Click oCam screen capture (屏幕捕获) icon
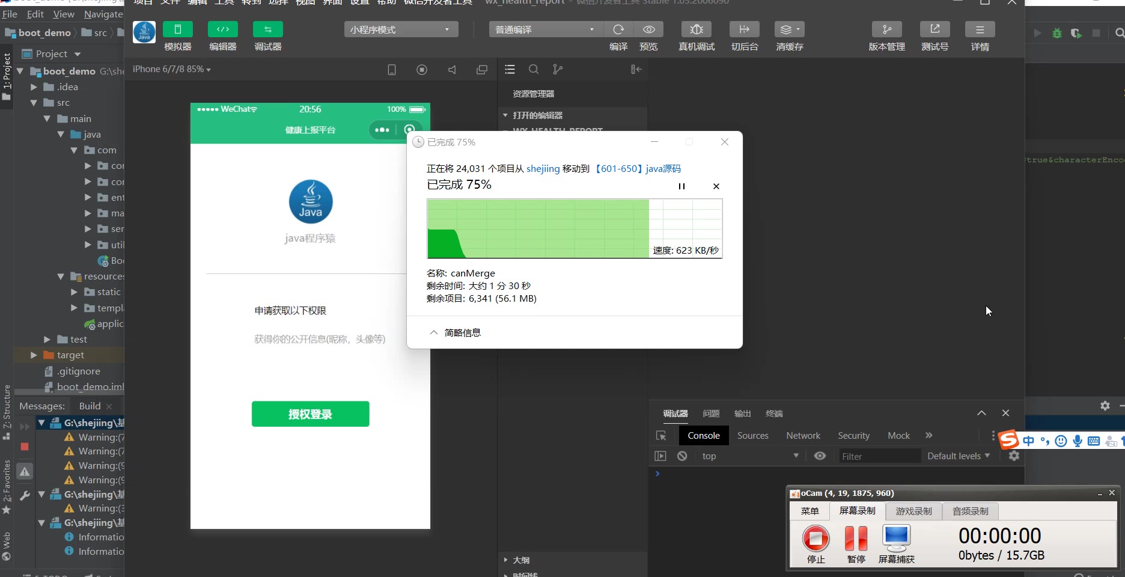The height and width of the screenshot is (577, 1125). (896, 538)
